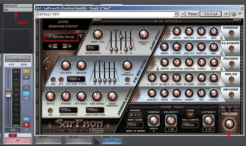Turn the FLANGER effect on
This screenshot has width=246, height=146.
tap(231, 48)
